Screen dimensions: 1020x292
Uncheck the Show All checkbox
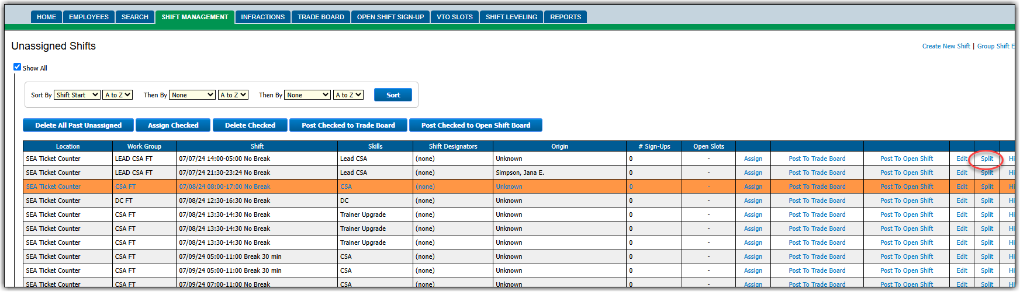[x=18, y=67]
